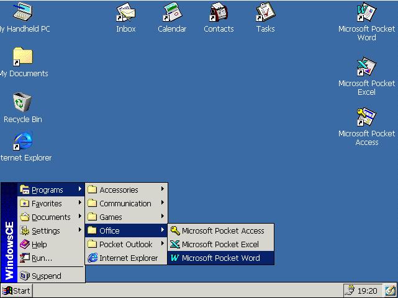Select Programs in Start menu
Image resolution: width=398 pixels, height=298 pixels.
click(x=51, y=190)
